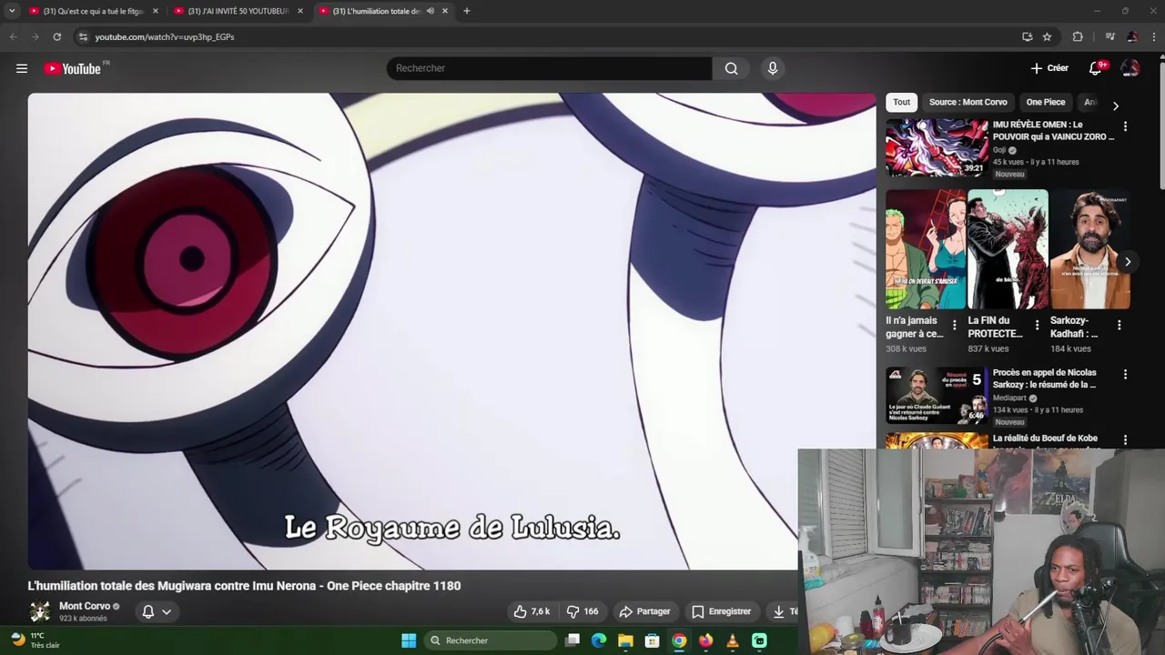Open the Mediapart Procès video thumbnail
The height and width of the screenshot is (655, 1165).
[x=936, y=395]
